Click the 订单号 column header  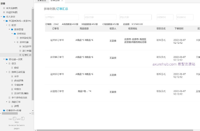(55, 29)
